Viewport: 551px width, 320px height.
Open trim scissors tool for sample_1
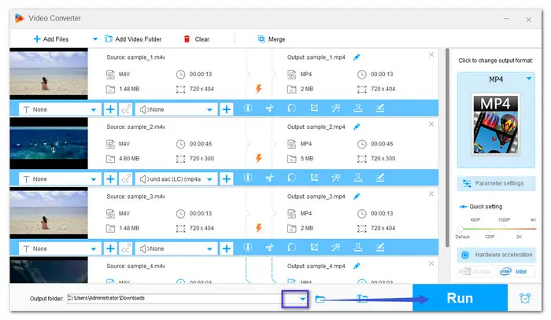(x=269, y=108)
